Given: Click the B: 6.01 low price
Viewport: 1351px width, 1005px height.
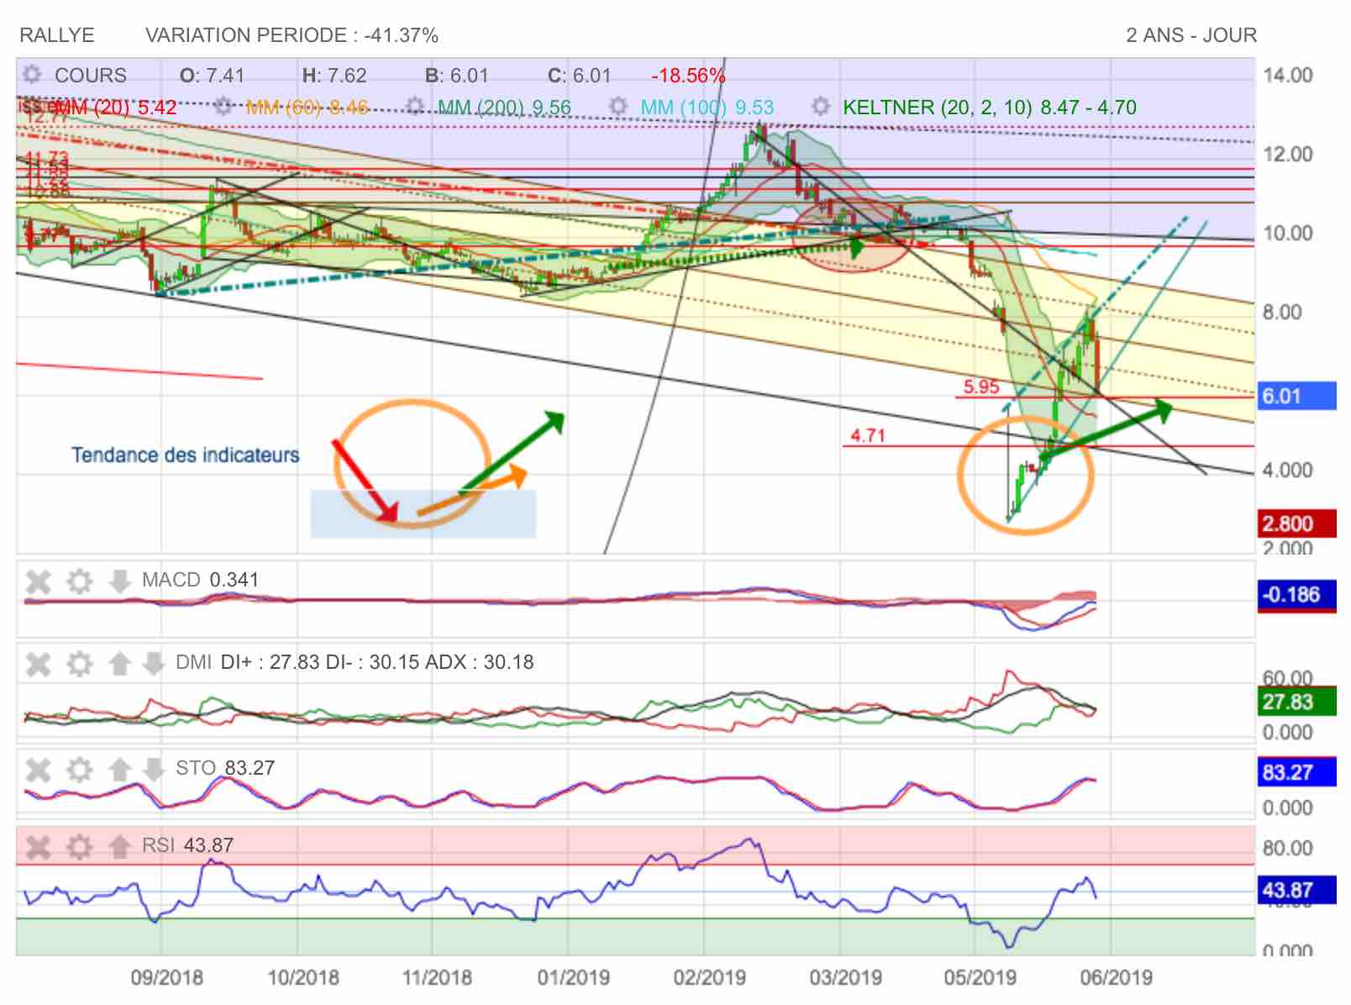Looking at the screenshot, I should [456, 75].
